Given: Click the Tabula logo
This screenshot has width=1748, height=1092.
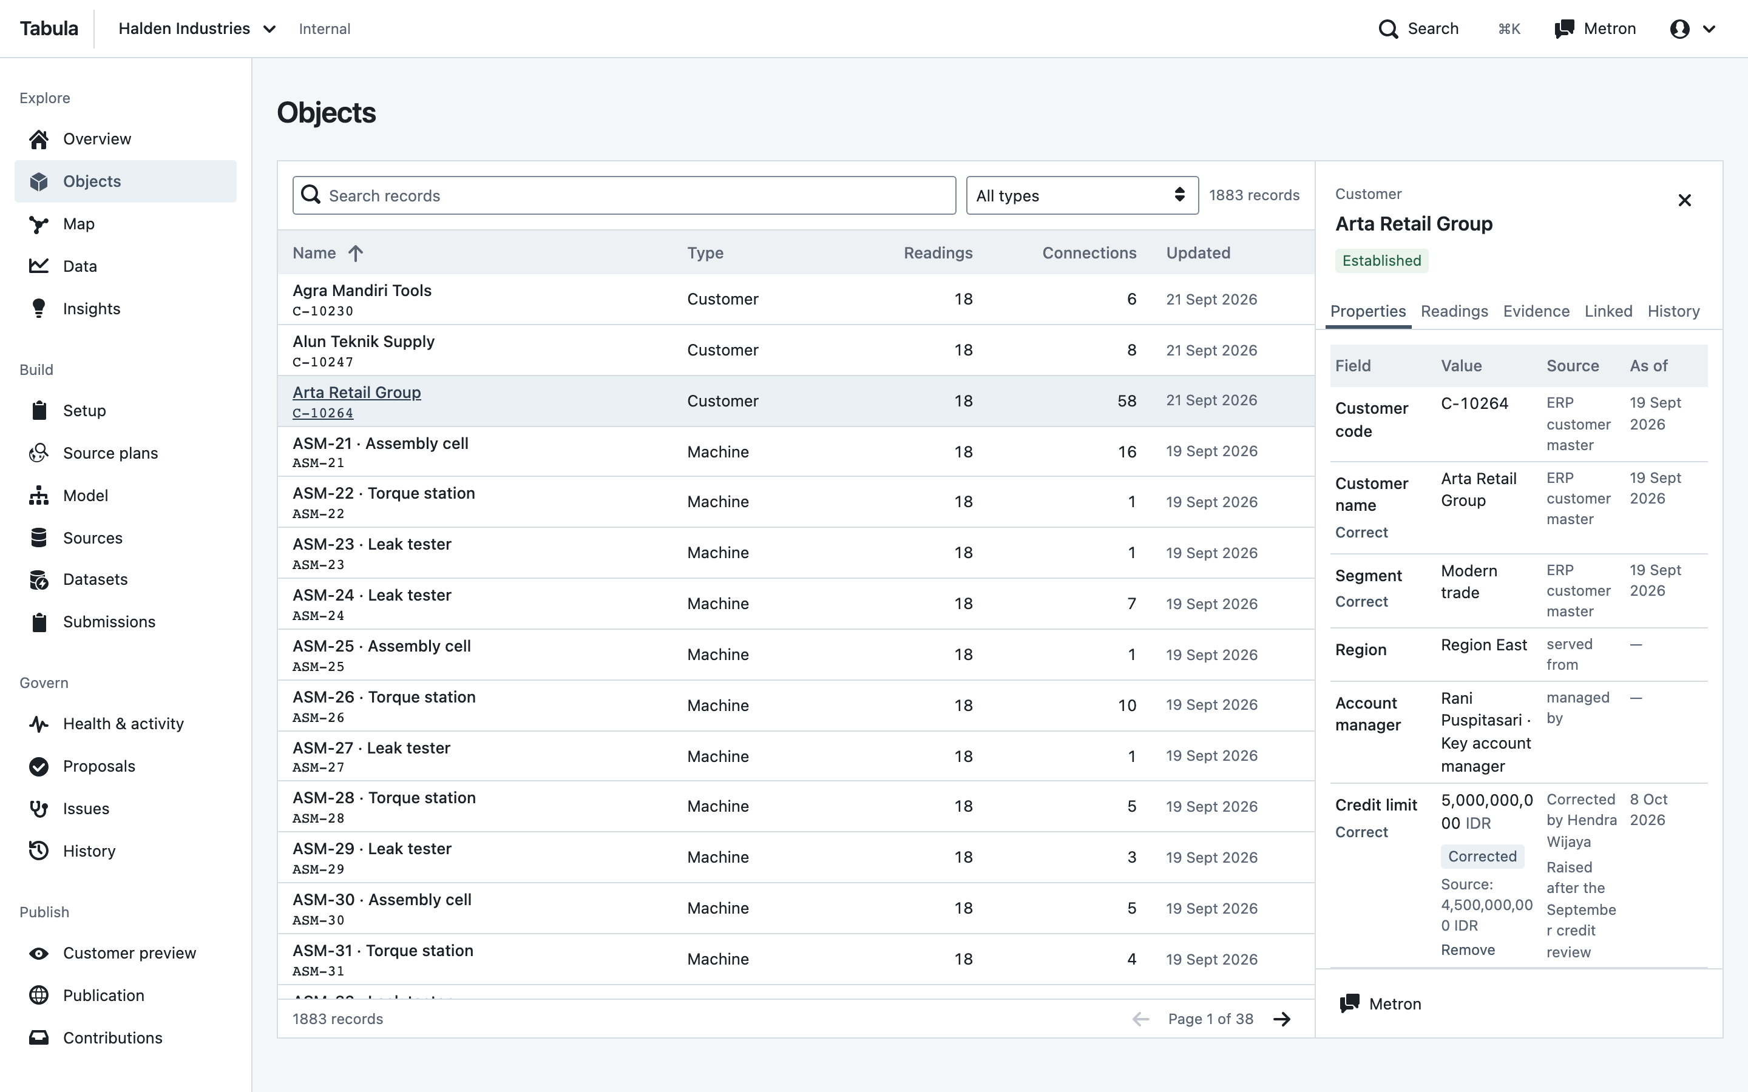Looking at the screenshot, I should pos(49,29).
